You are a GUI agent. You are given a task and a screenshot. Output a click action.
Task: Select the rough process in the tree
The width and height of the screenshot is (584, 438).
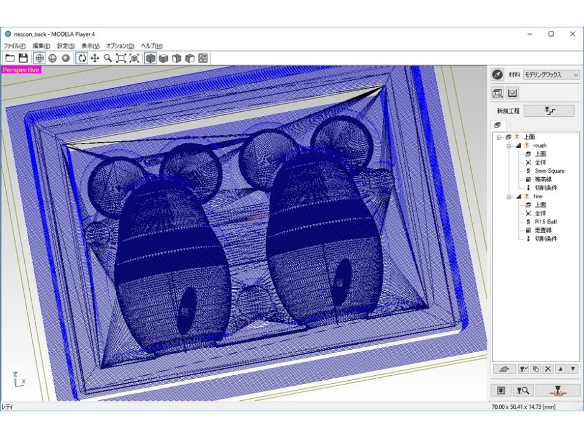pos(540,145)
